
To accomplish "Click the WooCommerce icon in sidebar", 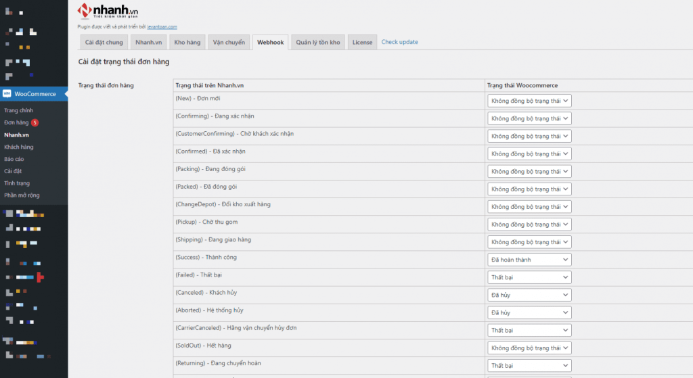I will tap(7, 94).
